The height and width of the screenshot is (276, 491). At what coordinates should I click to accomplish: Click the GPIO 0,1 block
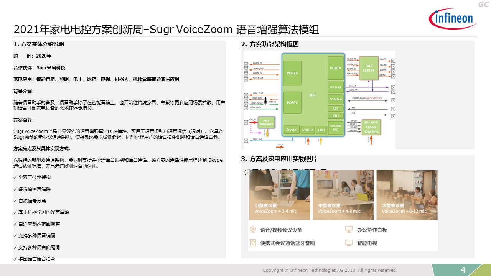336,87
